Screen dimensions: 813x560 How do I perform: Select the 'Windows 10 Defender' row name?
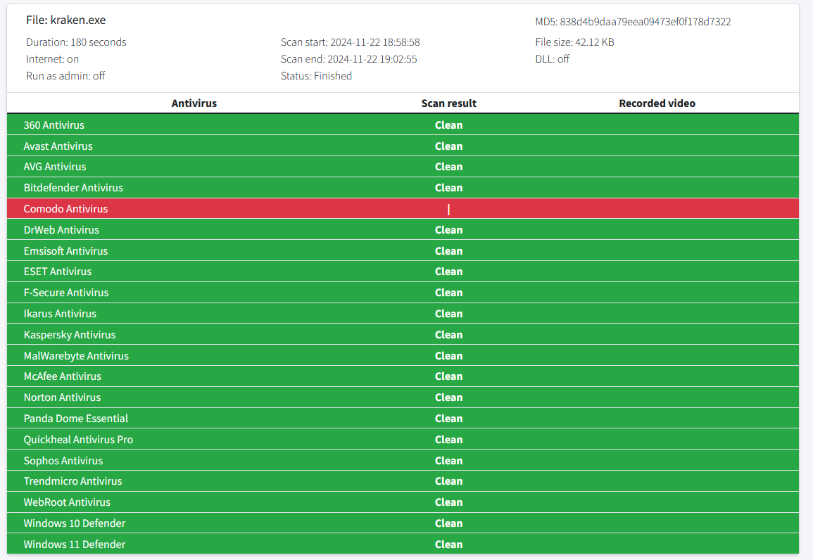[x=75, y=523]
